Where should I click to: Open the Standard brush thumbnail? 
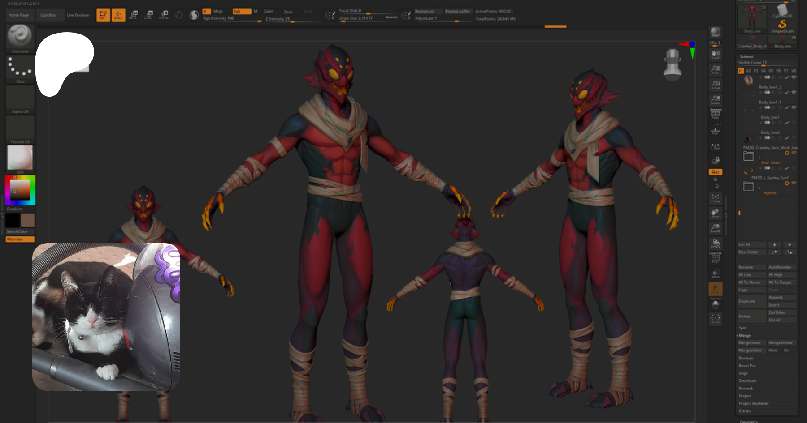tap(20, 36)
